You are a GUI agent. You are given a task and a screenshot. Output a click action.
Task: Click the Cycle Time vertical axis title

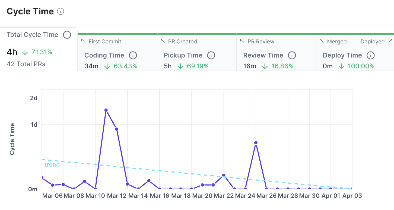coord(12,139)
